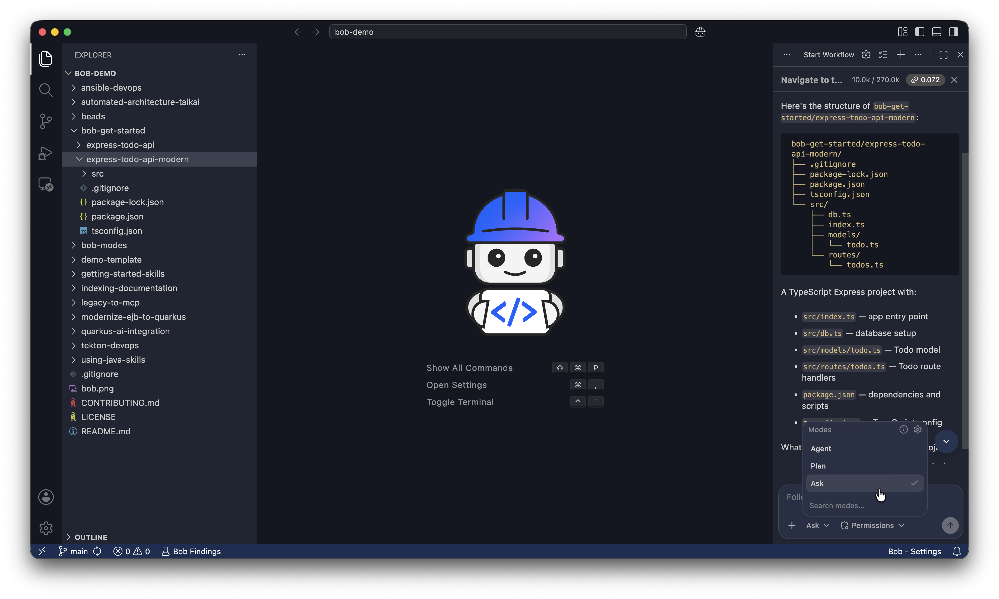
Task: Click the left ellipsis in Bob panel header
Action: 787,55
